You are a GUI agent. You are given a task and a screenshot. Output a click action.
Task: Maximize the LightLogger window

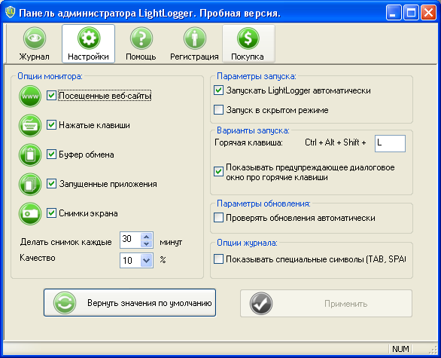(411, 13)
